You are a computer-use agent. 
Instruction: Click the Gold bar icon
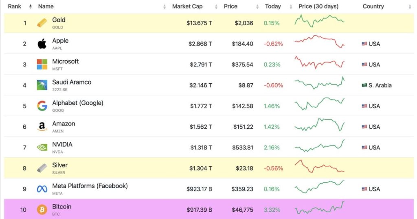click(x=42, y=23)
